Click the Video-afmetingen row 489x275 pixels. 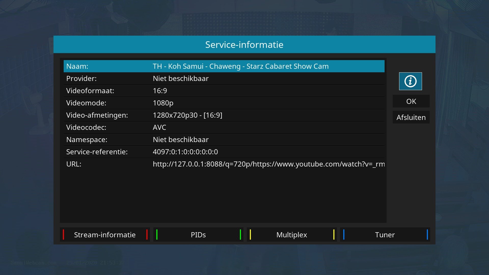224,115
